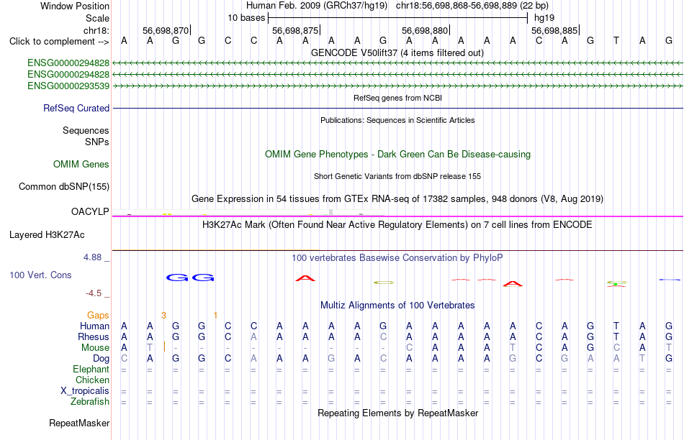Image resolution: width=684 pixels, height=440 pixels.
Task: Click the H3K27Ac Mark ENCODE track title
Action: 397,225
